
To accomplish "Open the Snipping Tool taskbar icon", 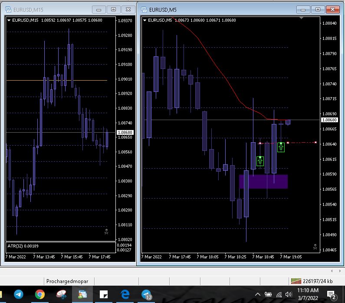I will click(61, 294).
